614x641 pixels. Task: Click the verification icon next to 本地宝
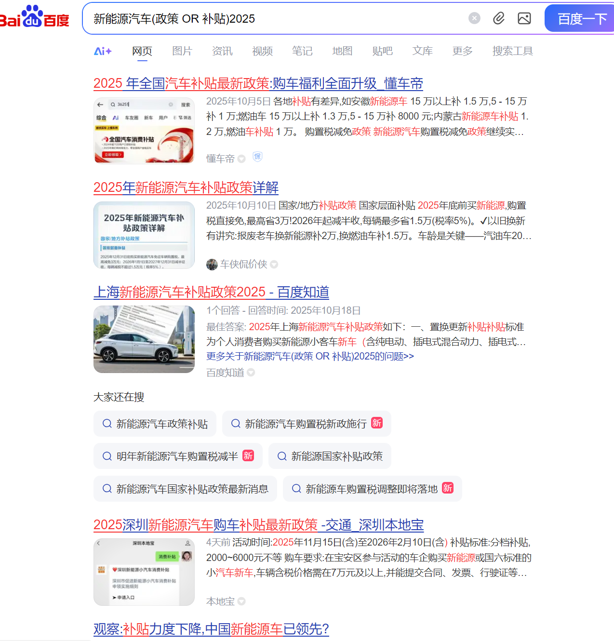pos(242,601)
